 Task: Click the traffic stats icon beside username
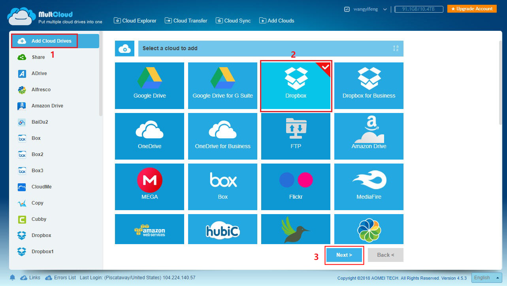coord(347,9)
